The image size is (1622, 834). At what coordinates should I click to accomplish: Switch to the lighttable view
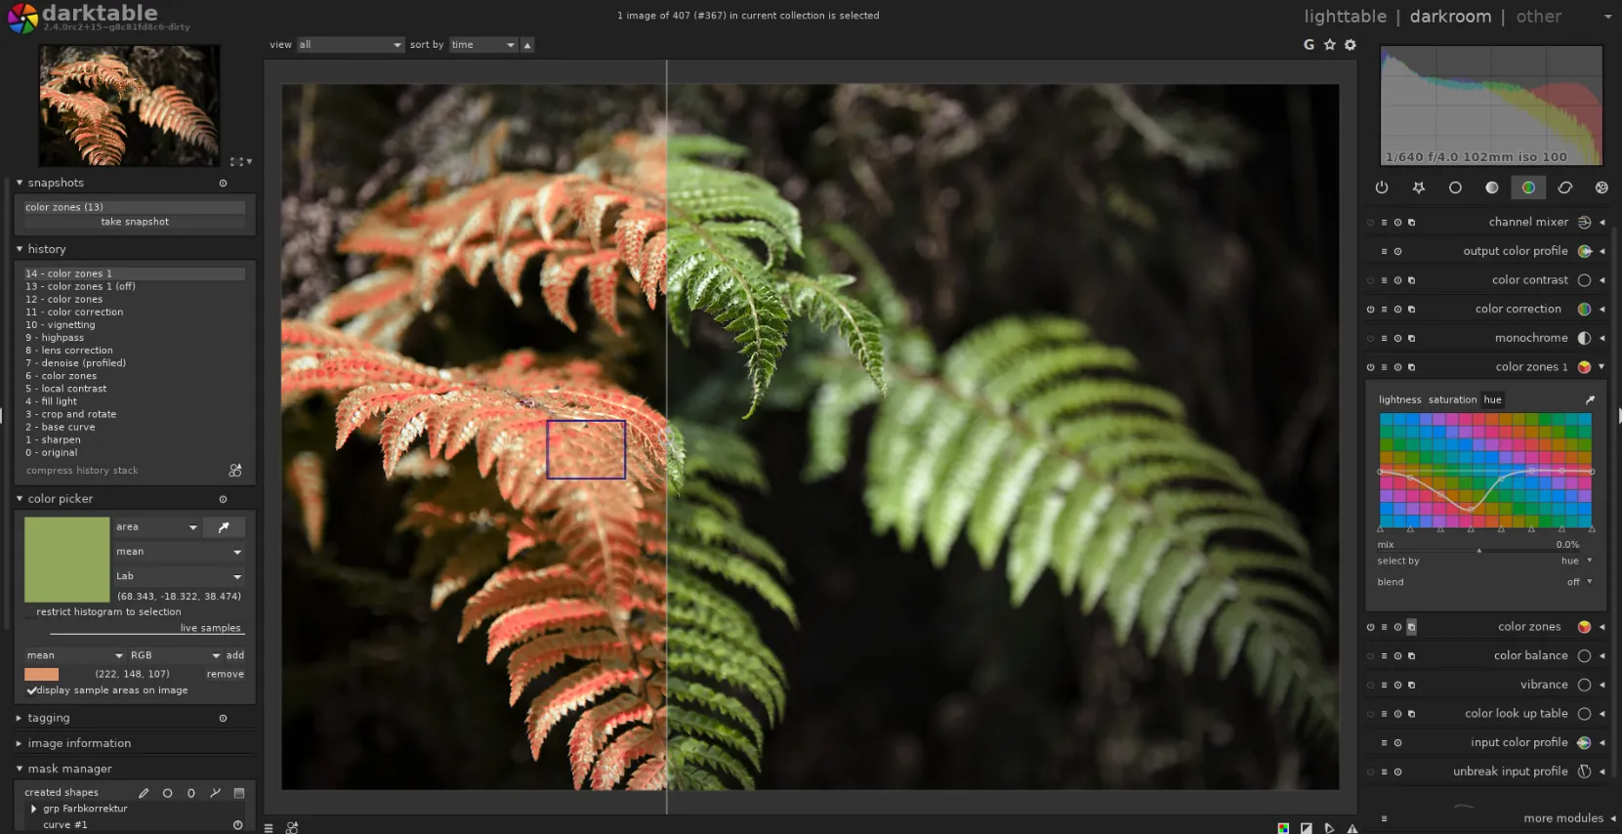coord(1344,17)
